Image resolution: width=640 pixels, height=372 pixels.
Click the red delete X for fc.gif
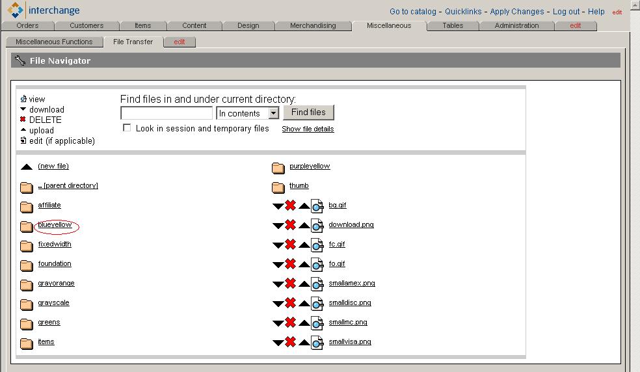(x=290, y=244)
